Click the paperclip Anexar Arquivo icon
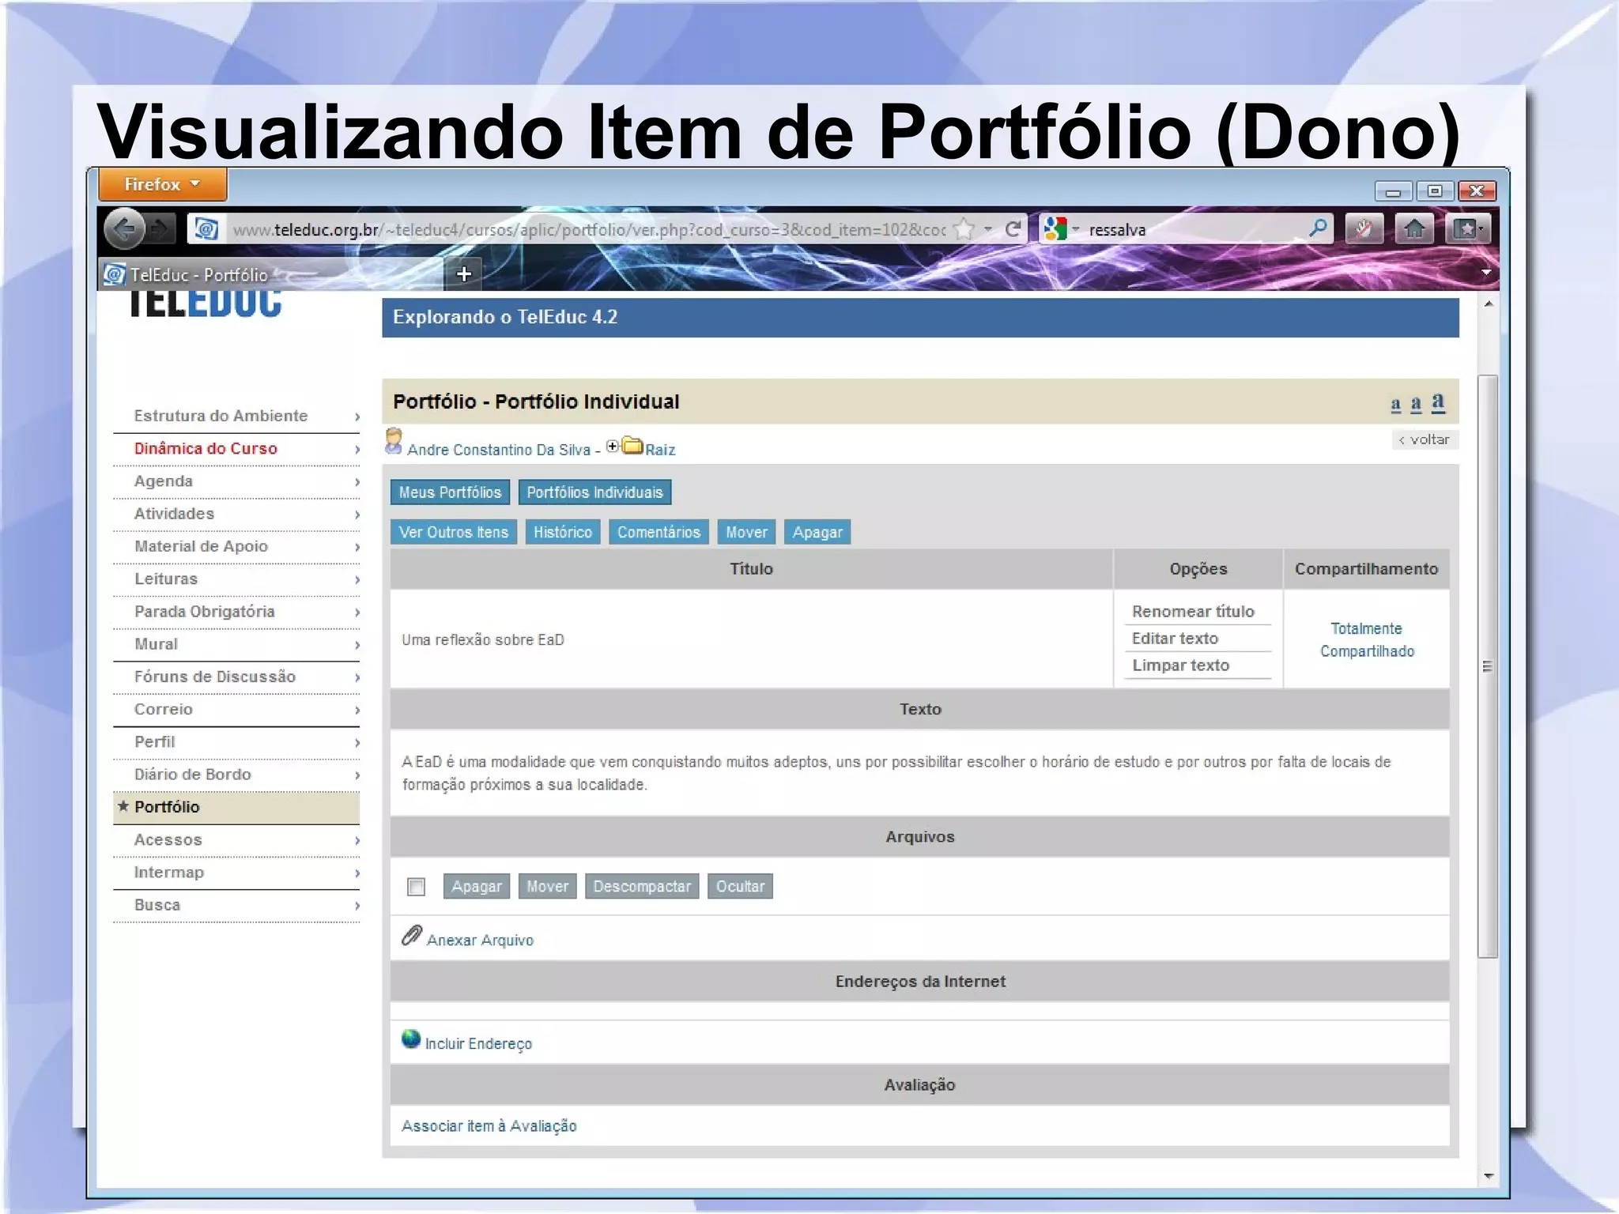The width and height of the screenshot is (1619, 1214). pos(411,936)
